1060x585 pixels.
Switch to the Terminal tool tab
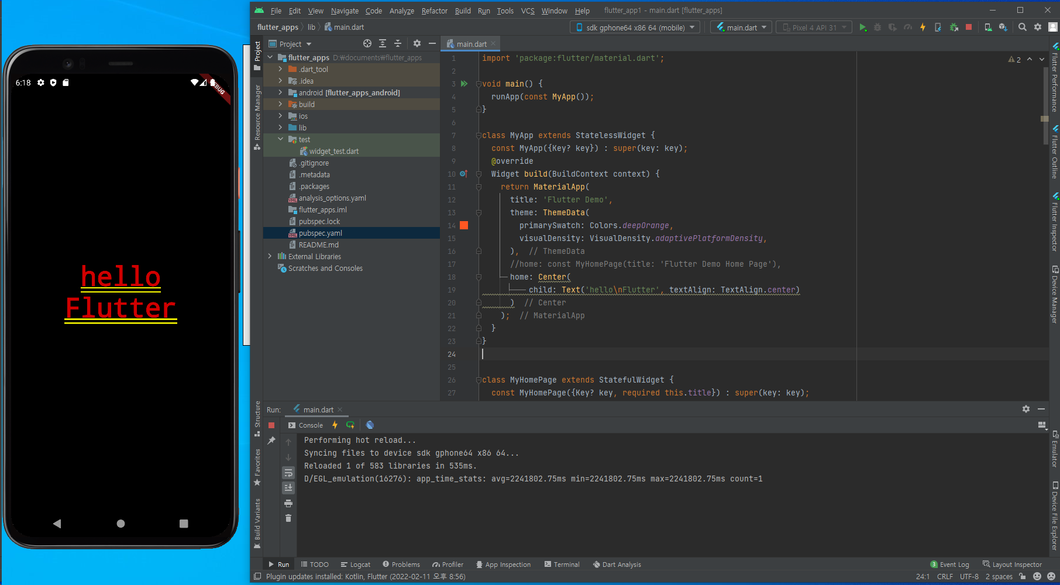[562, 565]
